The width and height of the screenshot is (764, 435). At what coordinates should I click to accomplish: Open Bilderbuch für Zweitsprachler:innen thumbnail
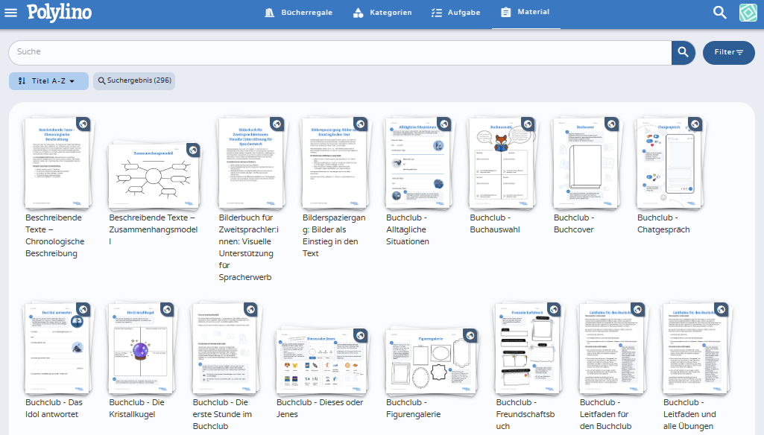click(x=251, y=163)
